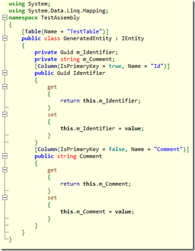The image size is (195, 251).
Task: Click "this.m_Identifier = value;" statement
Action: (x=102, y=129)
